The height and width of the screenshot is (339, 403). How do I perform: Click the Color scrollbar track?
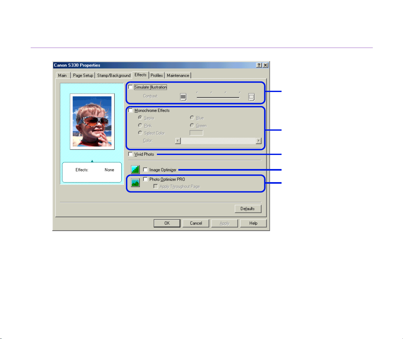tap(219, 141)
